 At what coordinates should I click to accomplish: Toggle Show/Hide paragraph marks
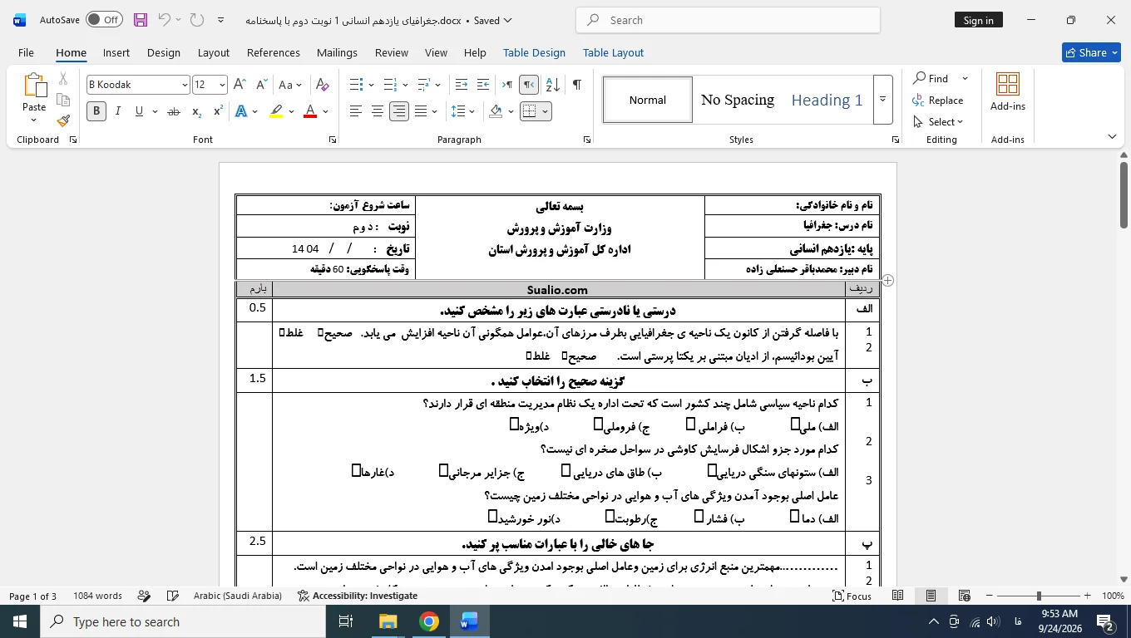click(x=577, y=85)
